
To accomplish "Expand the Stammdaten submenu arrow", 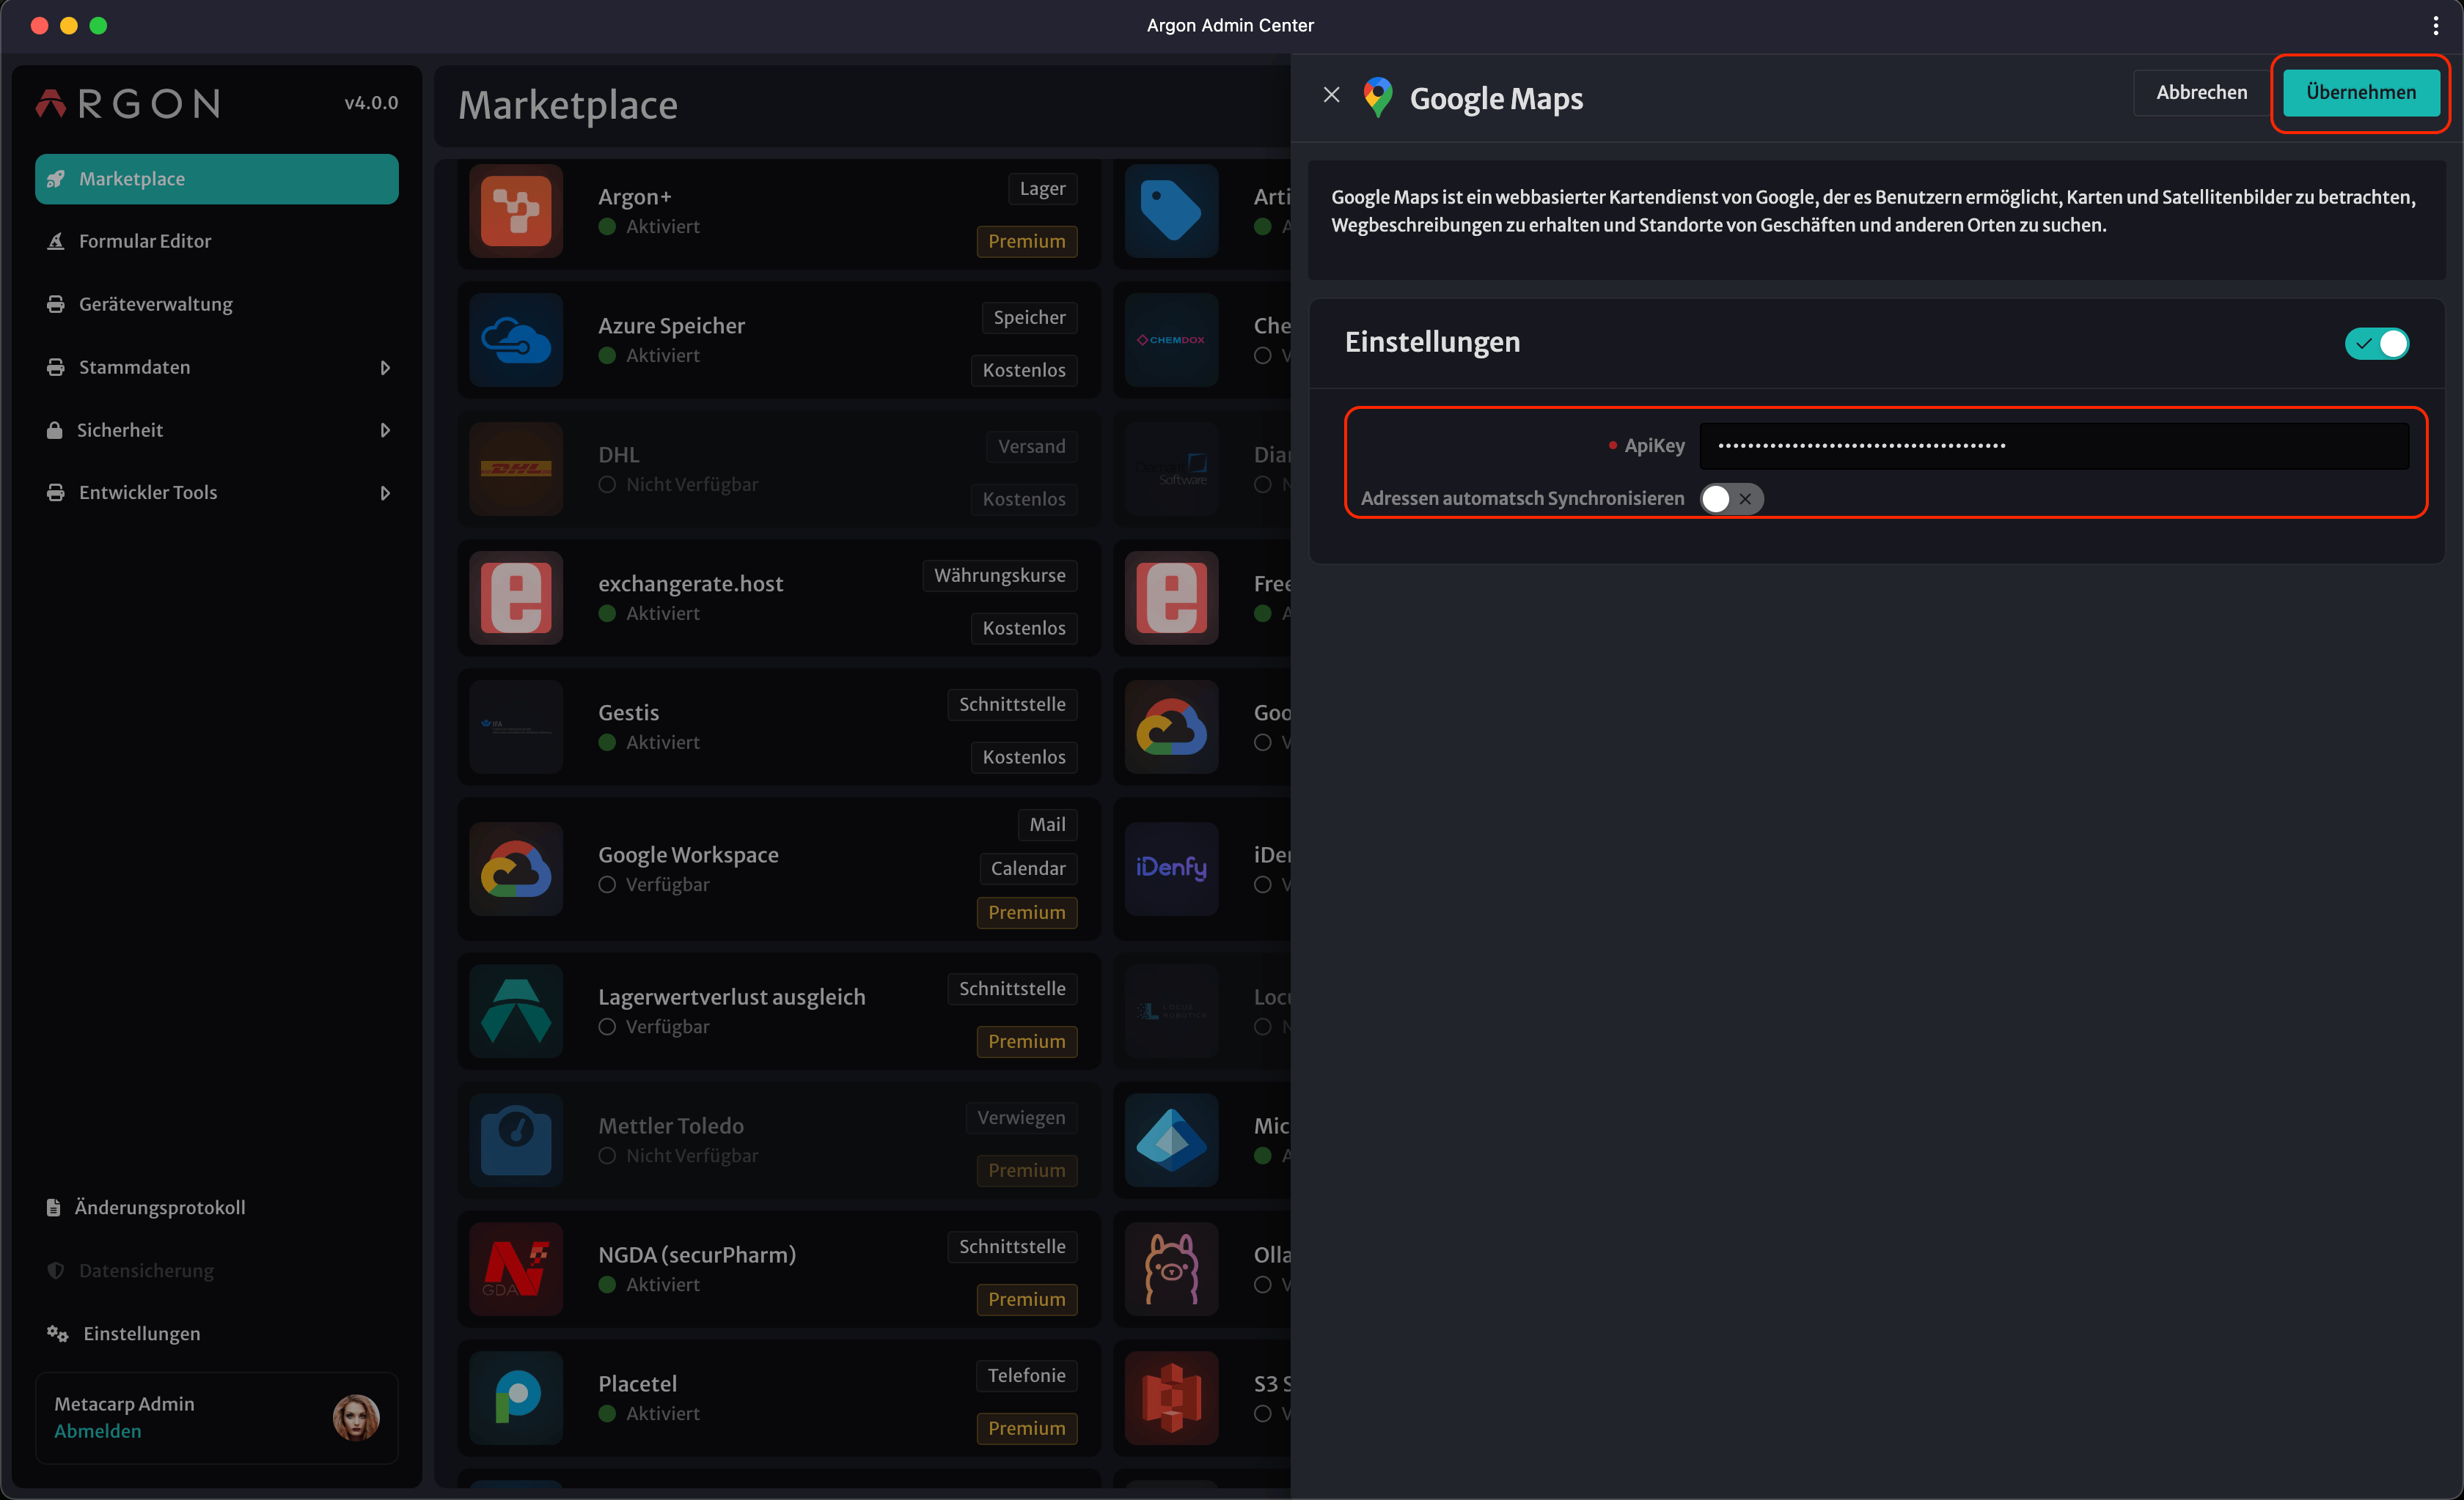I will pos(385,368).
